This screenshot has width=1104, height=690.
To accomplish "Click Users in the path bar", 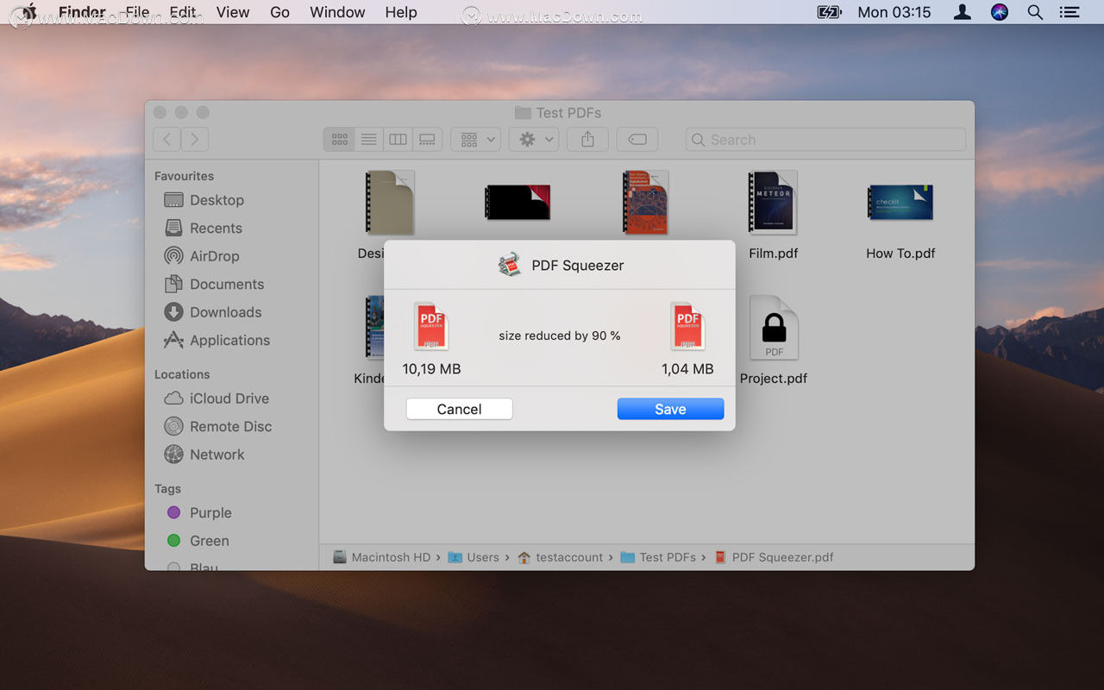I will click(473, 557).
